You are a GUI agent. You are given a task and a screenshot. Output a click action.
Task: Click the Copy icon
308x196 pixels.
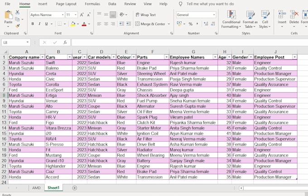[17, 19]
